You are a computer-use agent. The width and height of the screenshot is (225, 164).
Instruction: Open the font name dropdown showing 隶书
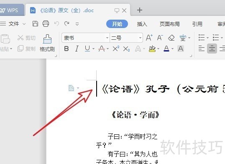(x=86, y=38)
